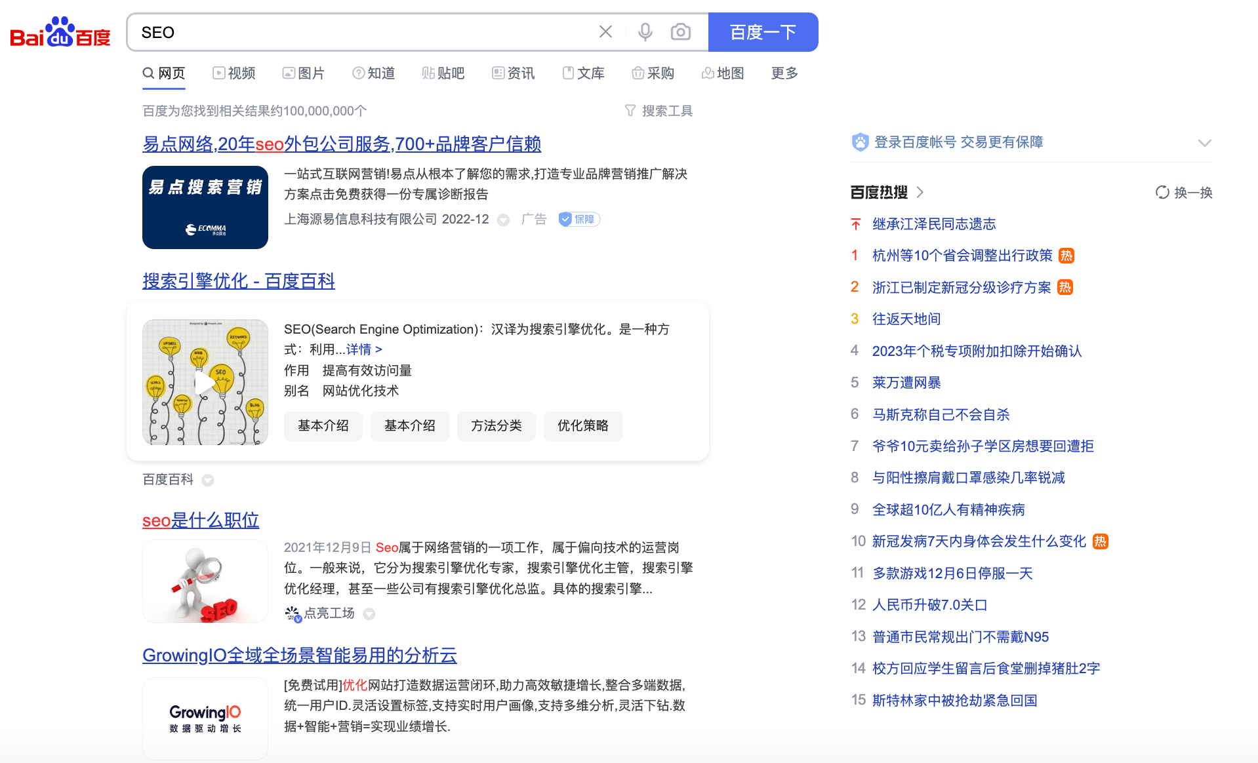Select the 优化策略 section chip

click(582, 426)
